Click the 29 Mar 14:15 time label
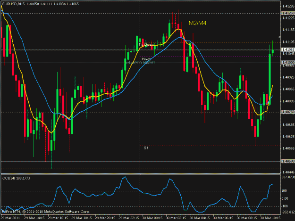Viewport: 295px width, 221px height. tap(34, 218)
